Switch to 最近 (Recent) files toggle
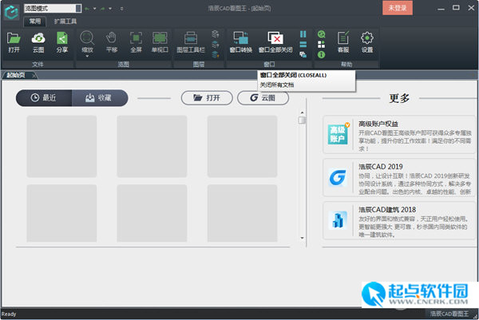 coord(44,97)
